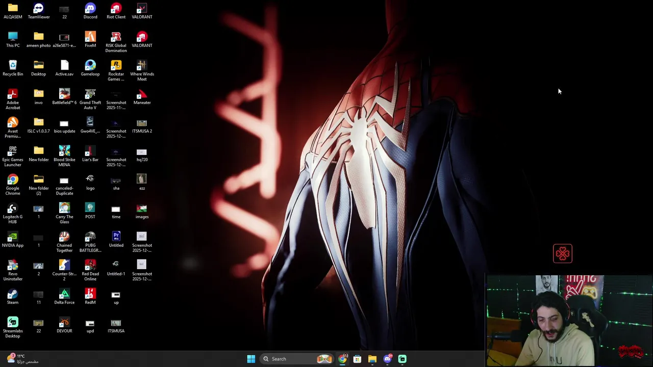
Task: Click the This PC icon
Action: (13, 40)
